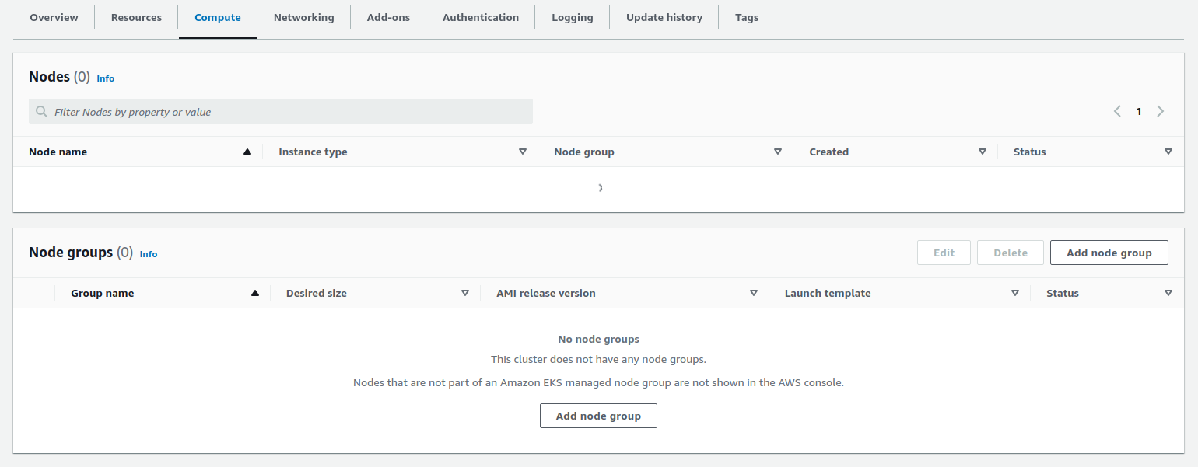Open Info link next to Nodes heading
Screen dimensions: 1198x467
[x=105, y=78]
